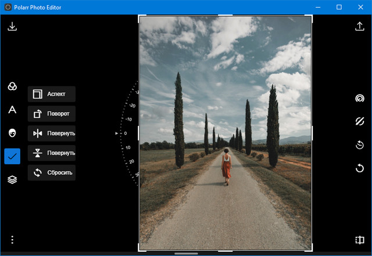The image size is (372, 256).
Task: Click the undo circular arrow icon
Action: click(x=359, y=168)
